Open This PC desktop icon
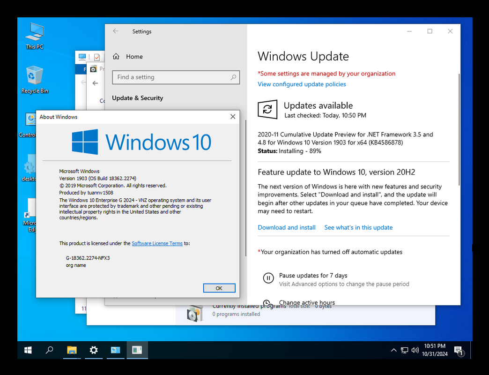489x375 pixels. point(35,36)
